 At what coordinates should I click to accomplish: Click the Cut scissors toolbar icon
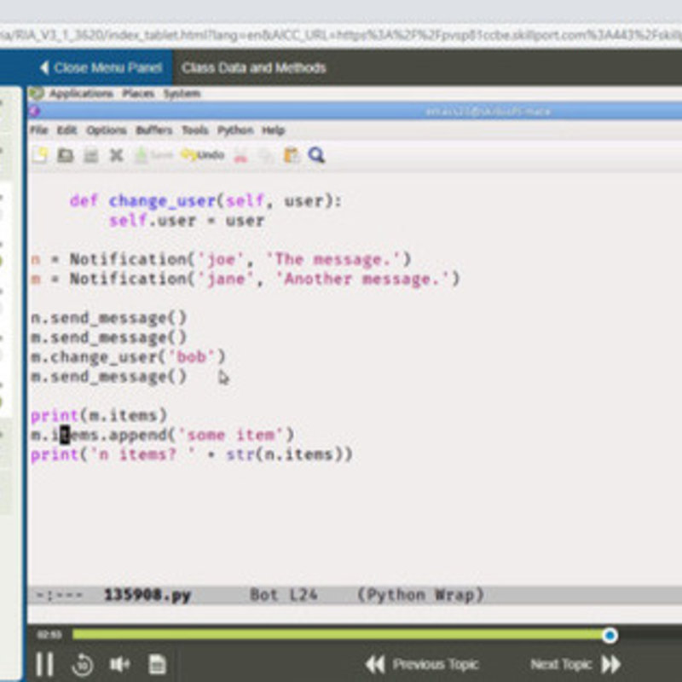(x=240, y=155)
